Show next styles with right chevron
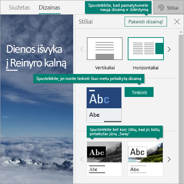 [169, 159]
